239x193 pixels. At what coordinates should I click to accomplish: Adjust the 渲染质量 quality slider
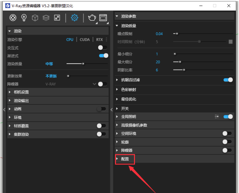click(83, 64)
